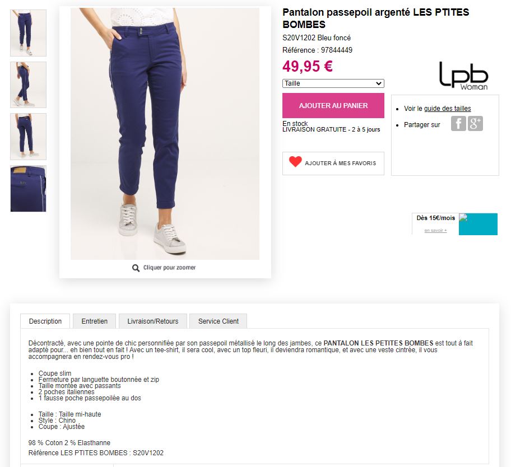The width and height of the screenshot is (511, 467).
Task: Select the Service Client tab
Action: [x=219, y=321]
